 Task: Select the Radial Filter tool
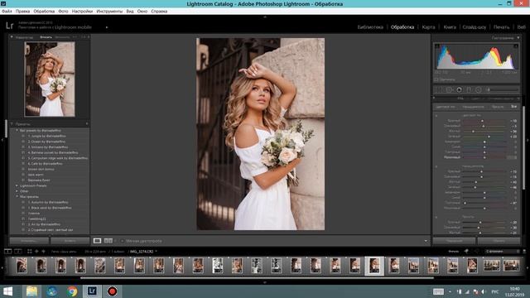click(479, 90)
